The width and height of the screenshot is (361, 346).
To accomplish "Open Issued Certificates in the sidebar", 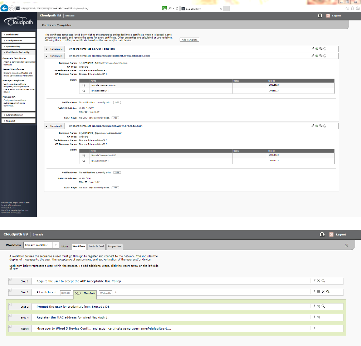I will (13, 69).
